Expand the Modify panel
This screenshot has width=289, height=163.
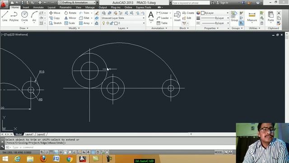tap(74, 28)
